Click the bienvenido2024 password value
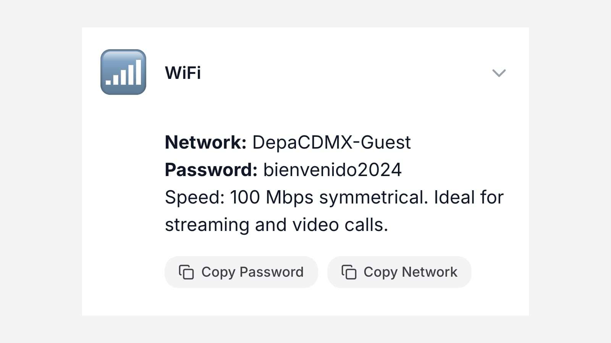Image resolution: width=611 pixels, height=343 pixels. (332, 170)
